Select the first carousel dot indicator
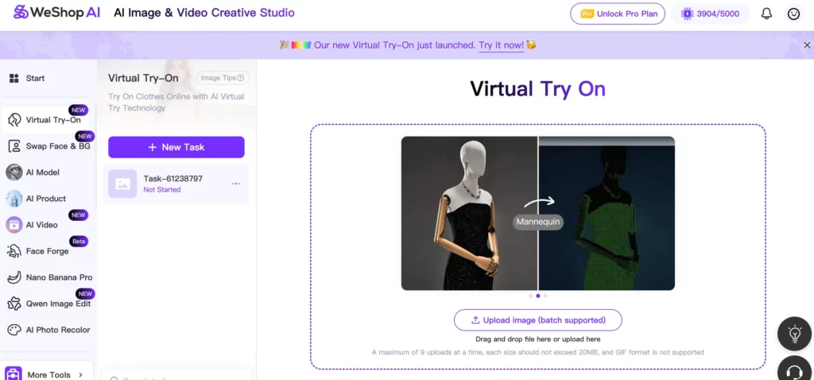 (530, 296)
